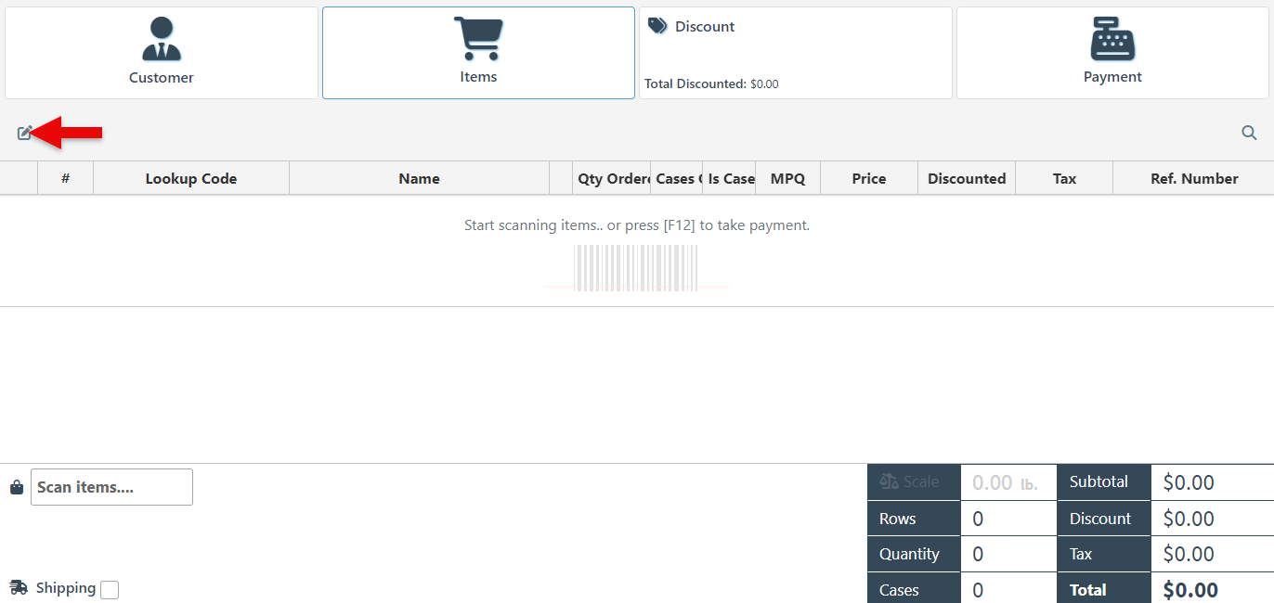Image resolution: width=1274 pixels, height=603 pixels.
Task: Click the search magnifier icon
Action: pos(1249,133)
